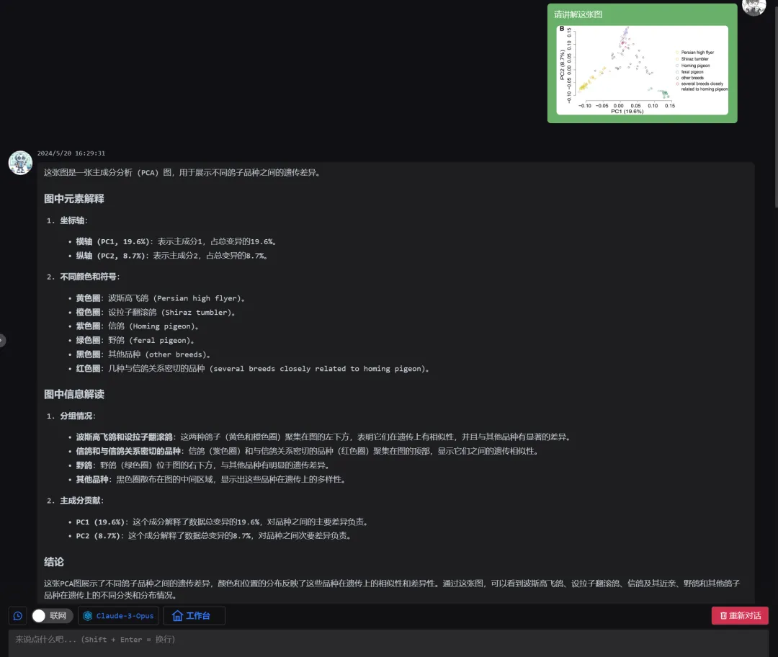Click the timestamp 2024/5/20 16:29:31

click(x=71, y=153)
